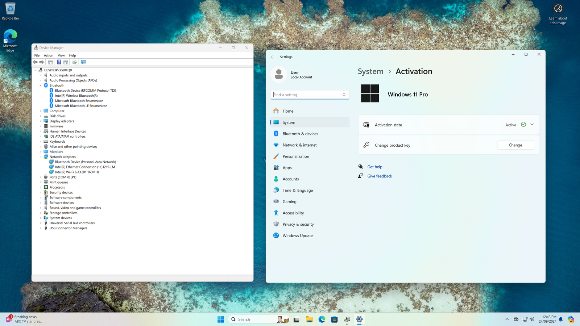The image size is (580, 326).
Task: Click Back arrow in Device Manager toolbar
Action: pos(35,62)
